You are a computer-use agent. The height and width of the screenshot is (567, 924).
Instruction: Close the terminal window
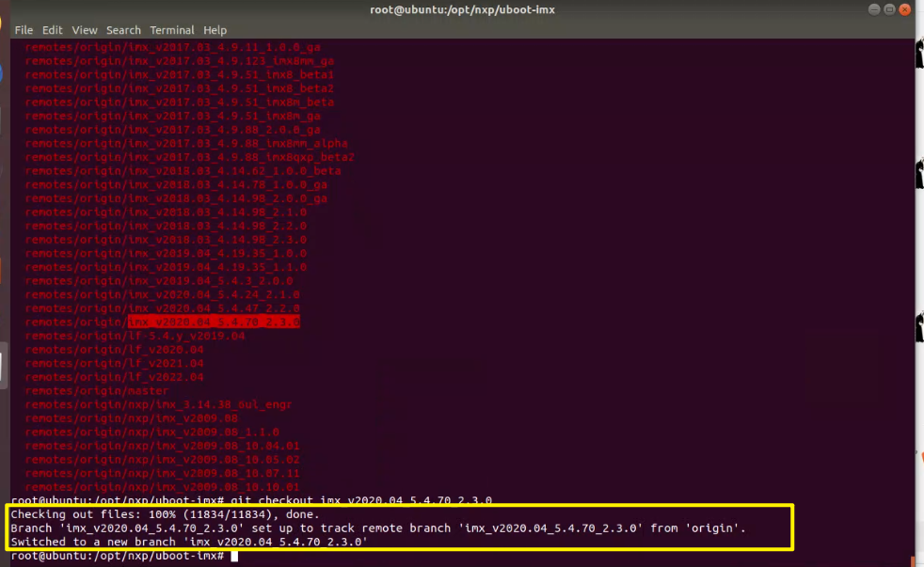point(904,9)
